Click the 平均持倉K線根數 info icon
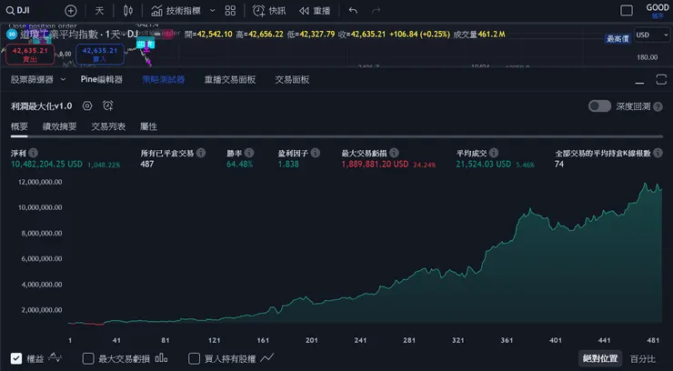This screenshot has height=371, width=673. (x=658, y=153)
